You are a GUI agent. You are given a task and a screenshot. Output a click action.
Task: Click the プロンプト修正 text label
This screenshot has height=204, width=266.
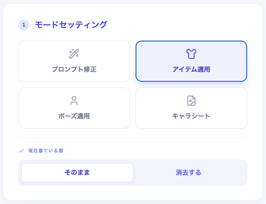coord(74,69)
